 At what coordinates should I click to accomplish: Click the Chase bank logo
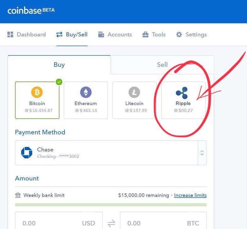pos(27,153)
